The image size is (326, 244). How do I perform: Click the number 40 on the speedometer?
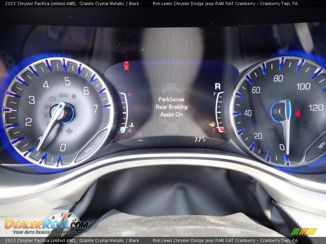tap(248, 113)
